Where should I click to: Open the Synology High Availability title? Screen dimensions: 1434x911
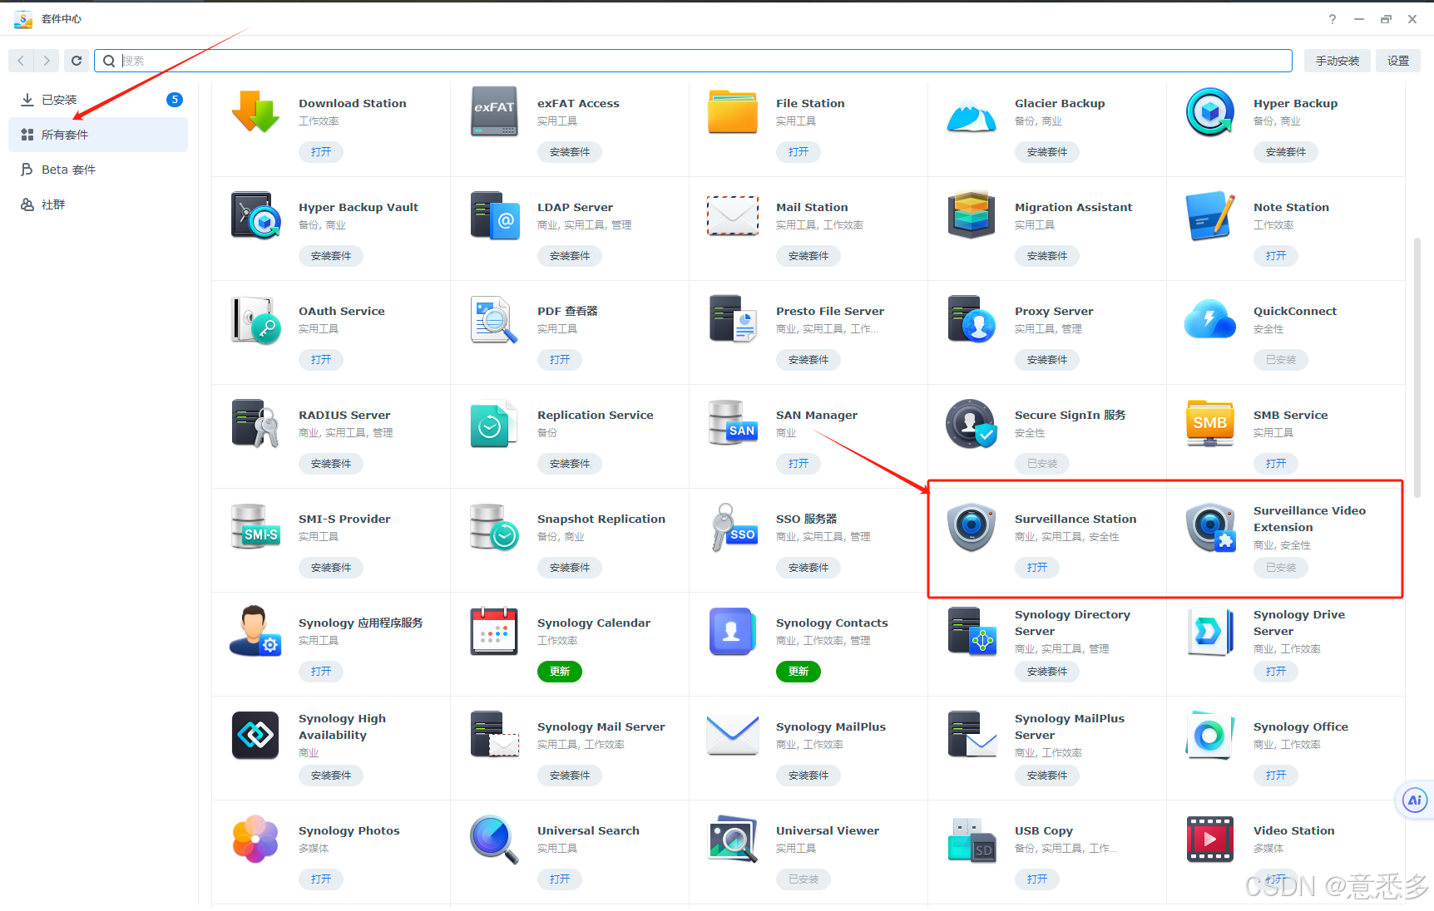click(x=342, y=726)
